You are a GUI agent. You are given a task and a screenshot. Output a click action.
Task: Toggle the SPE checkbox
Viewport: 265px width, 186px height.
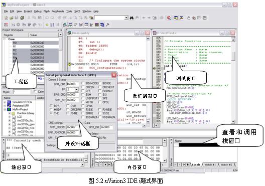point(100,98)
